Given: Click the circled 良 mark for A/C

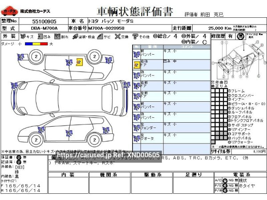Looking at the screenshot, I should (x=225, y=180).
